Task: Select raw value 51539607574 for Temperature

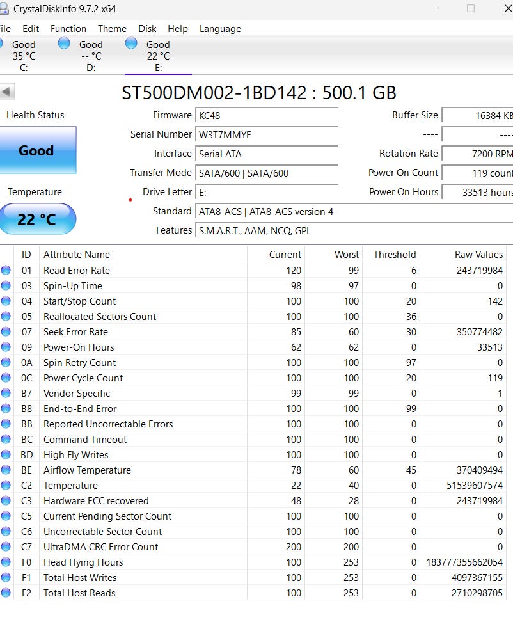Action: click(x=475, y=486)
